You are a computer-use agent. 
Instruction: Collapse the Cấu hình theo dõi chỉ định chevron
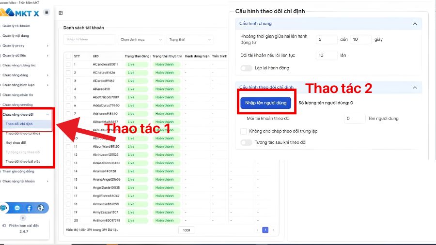(x=415, y=88)
